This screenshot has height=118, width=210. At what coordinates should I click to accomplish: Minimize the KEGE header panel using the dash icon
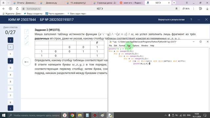199,20
